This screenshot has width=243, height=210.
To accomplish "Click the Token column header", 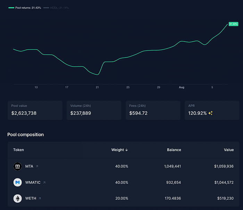I will [x=18, y=150].
